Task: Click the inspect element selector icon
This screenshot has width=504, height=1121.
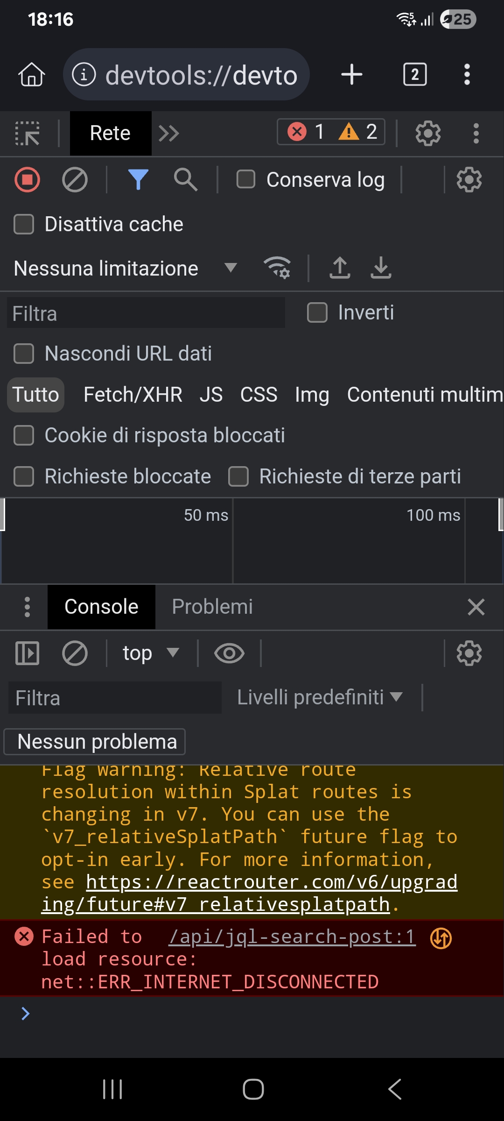Action: (x=27, y=134)
